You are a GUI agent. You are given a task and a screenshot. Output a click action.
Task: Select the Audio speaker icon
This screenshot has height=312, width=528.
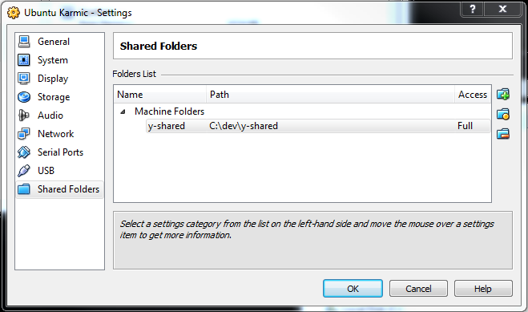tap(24, 115)
